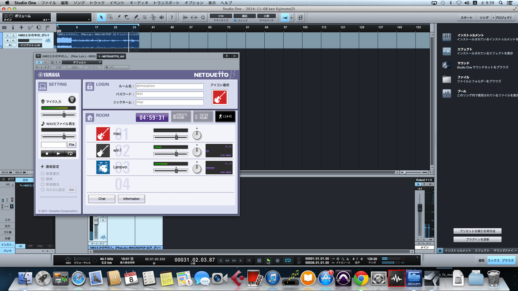Image resolution: width=518 pixels, height=291 pixels.
Task: Add a track with the plus icon
Action: [x=21, y=27]
